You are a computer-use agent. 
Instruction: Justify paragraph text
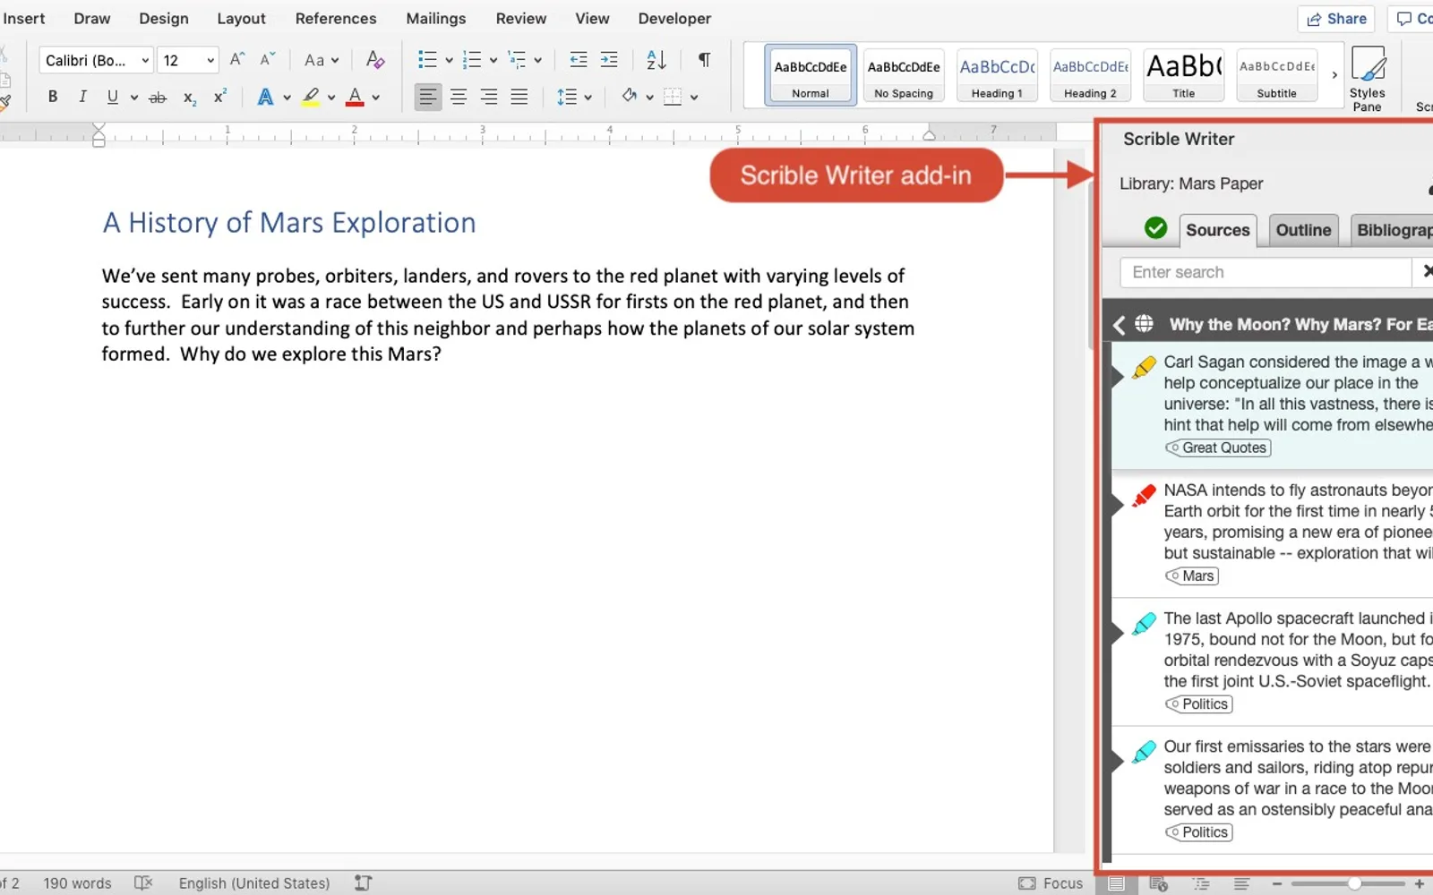(x=519, y=97)
